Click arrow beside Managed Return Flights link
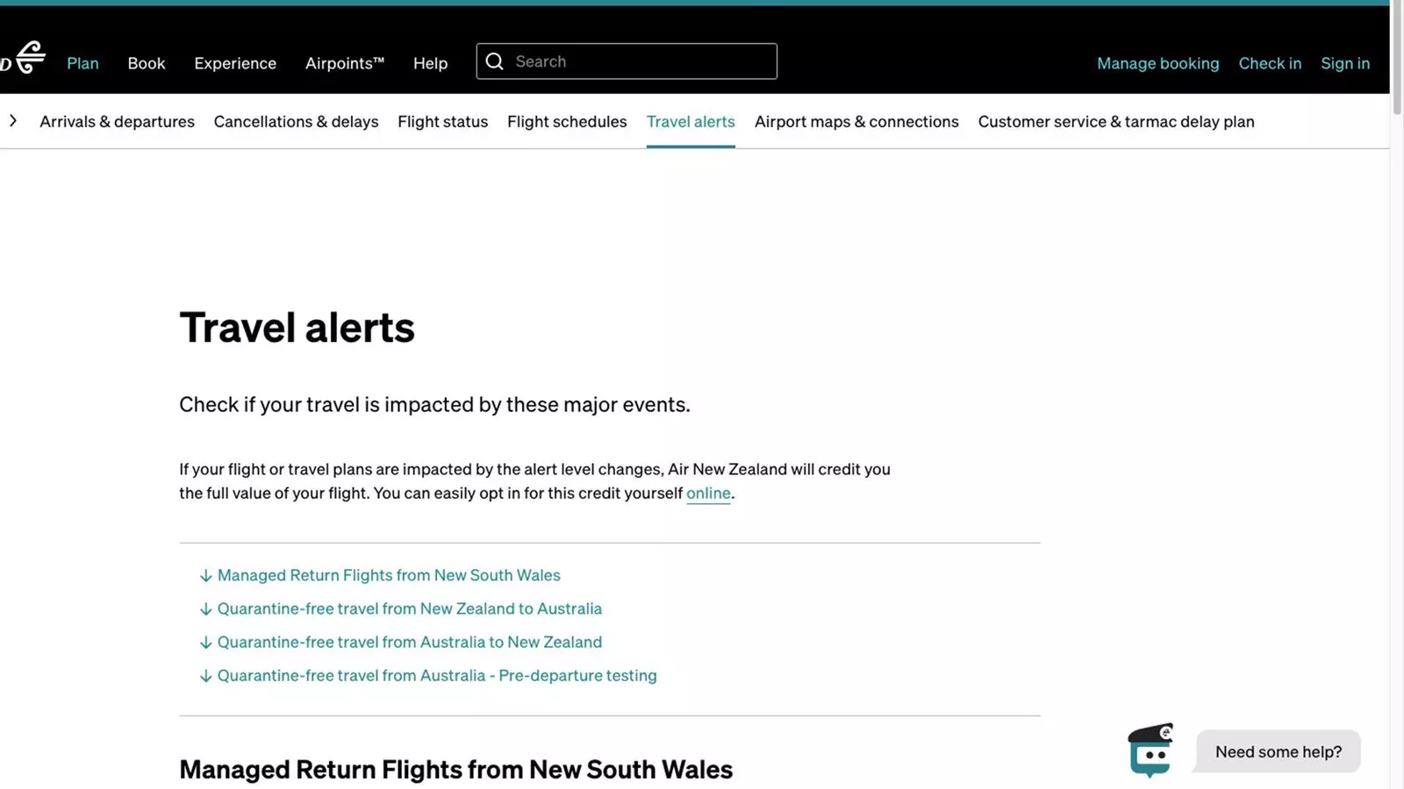 coord(205,576)
